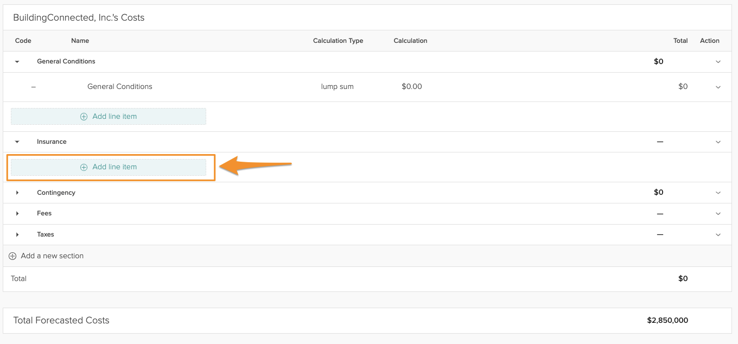
Task: Click the Add a new section link text
Action: 52,256
